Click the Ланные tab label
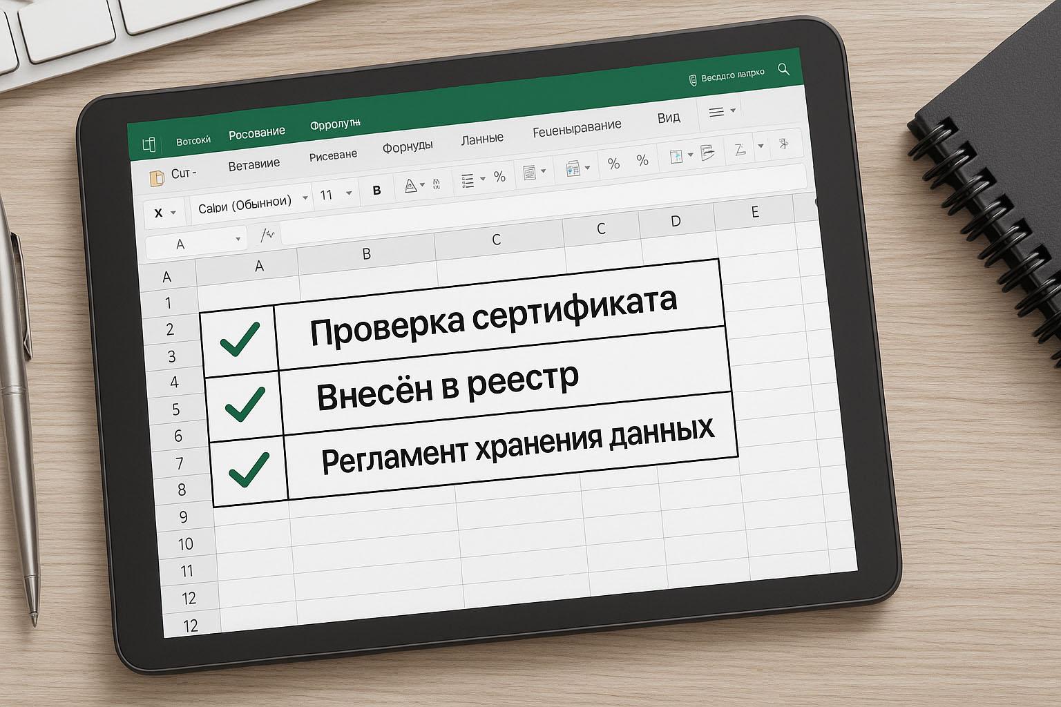The image size is (1061, 707). click(x=482, y=139)
